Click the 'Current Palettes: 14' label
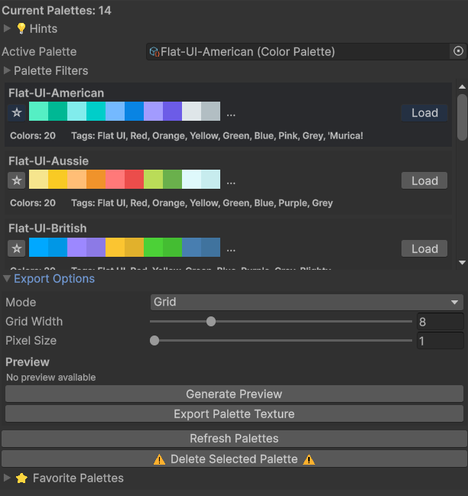This screenshot has width=468, height=496. tap(57, 11)
